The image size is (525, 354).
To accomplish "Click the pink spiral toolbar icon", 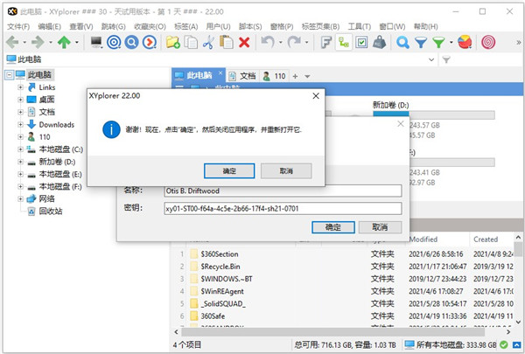I will click(488, 42).
